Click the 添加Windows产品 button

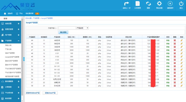pos(33,93)
